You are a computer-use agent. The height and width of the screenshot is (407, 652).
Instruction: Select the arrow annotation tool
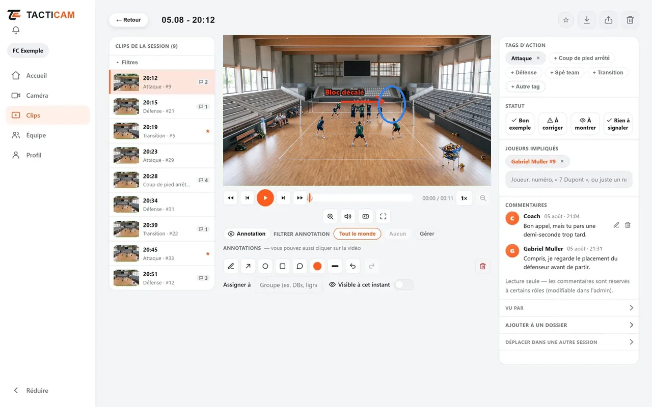click(x=248, y=266)
